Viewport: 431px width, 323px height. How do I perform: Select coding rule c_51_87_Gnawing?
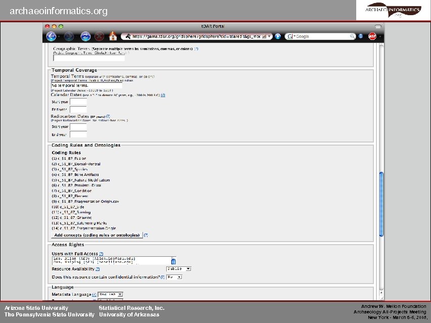pos(71,217)
